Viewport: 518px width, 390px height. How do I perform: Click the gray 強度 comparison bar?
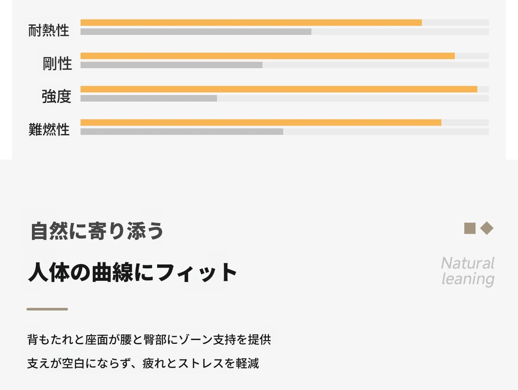(x=149, y=98)
